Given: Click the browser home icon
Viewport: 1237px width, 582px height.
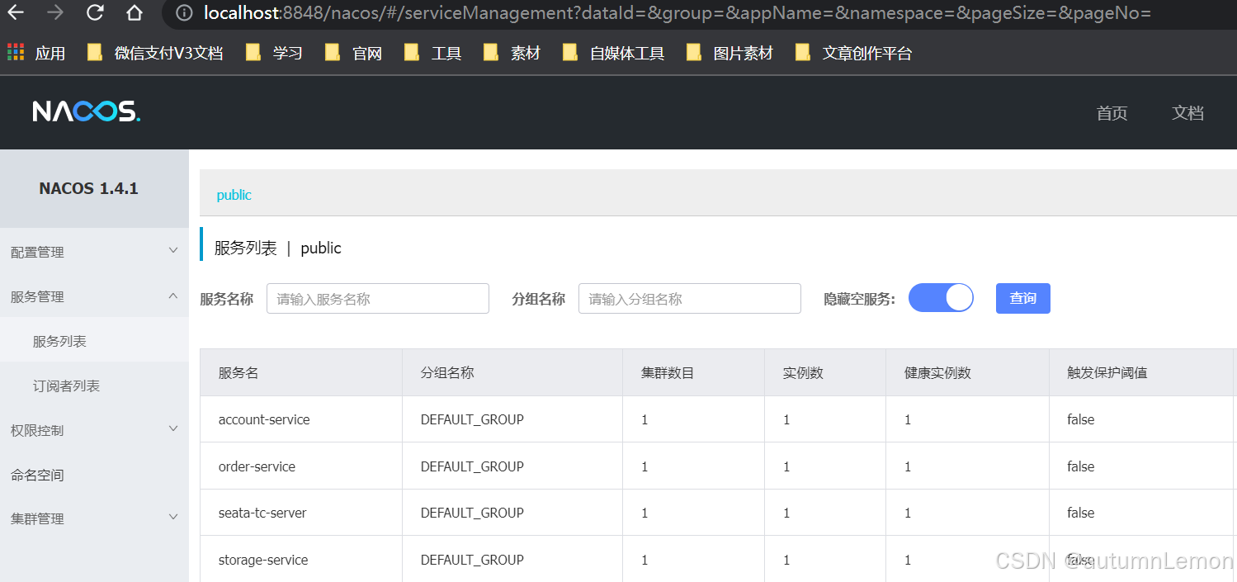Looking at the screenshot, I should (134, 13).
